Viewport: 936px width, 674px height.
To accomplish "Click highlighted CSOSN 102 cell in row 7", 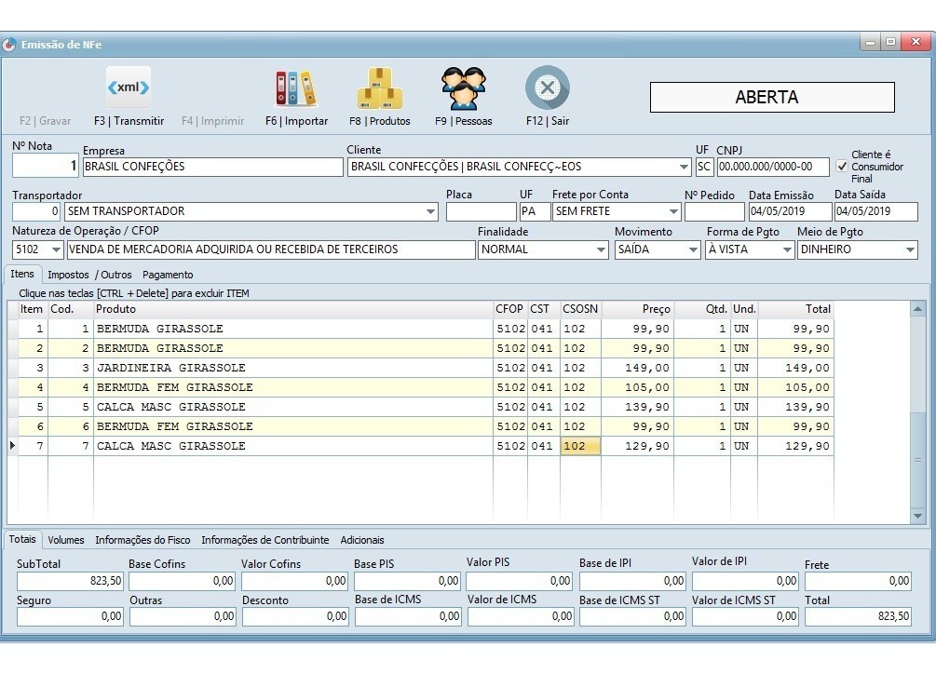I will pyautogui.click(x=580, y=446).
